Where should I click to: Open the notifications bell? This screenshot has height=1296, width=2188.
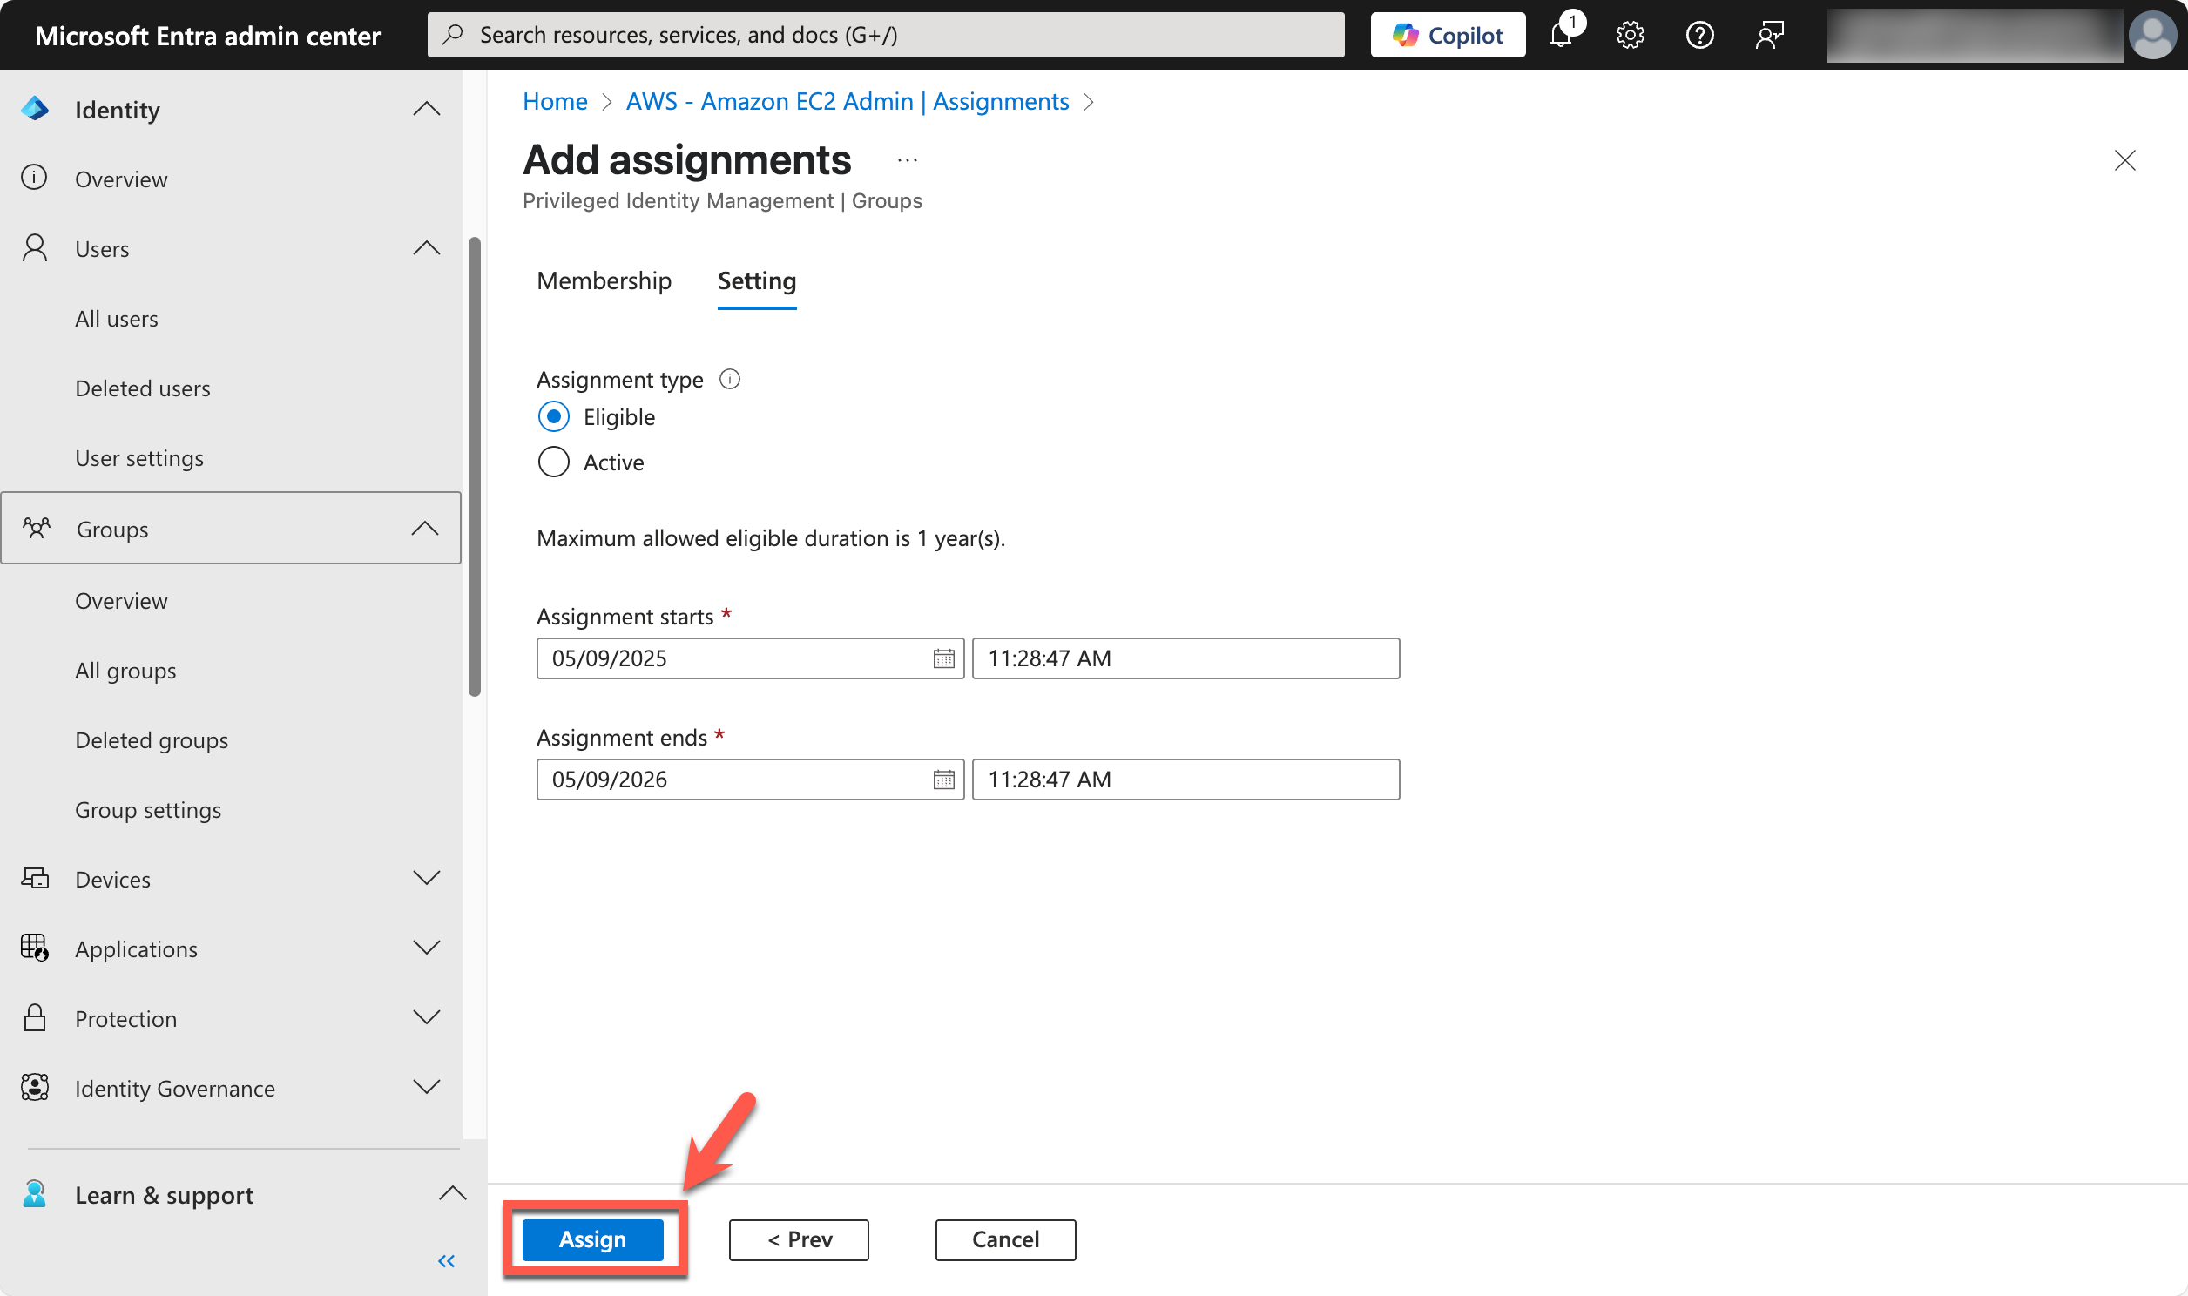click(x=1561, y=35)
